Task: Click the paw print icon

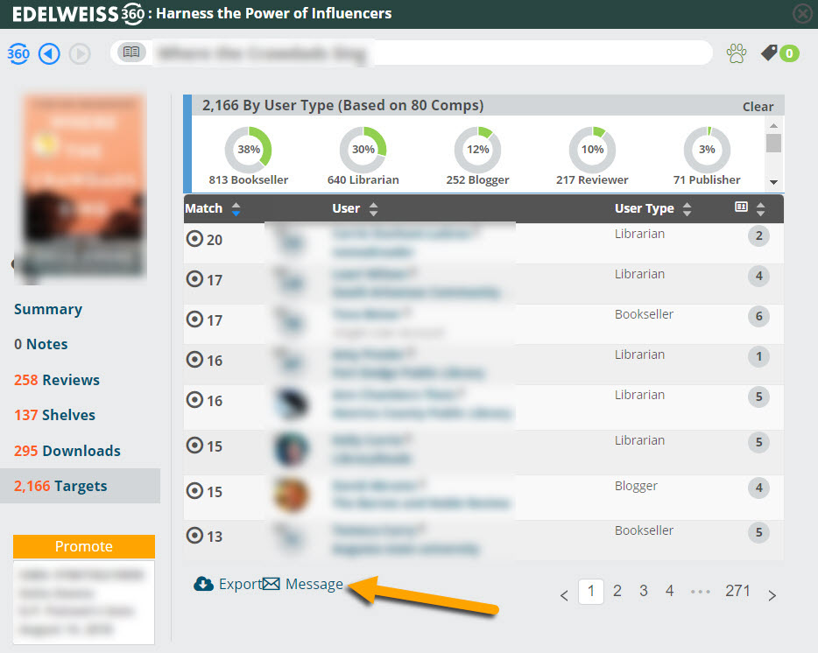Action: 736,53
